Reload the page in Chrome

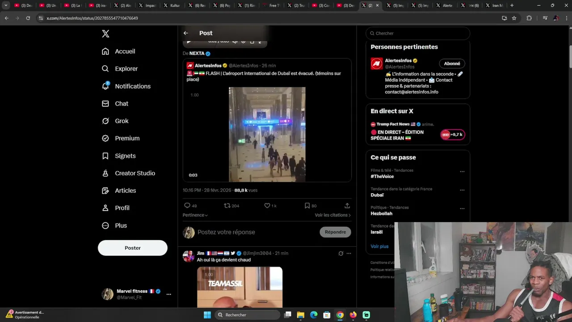(x=28, y=18)
